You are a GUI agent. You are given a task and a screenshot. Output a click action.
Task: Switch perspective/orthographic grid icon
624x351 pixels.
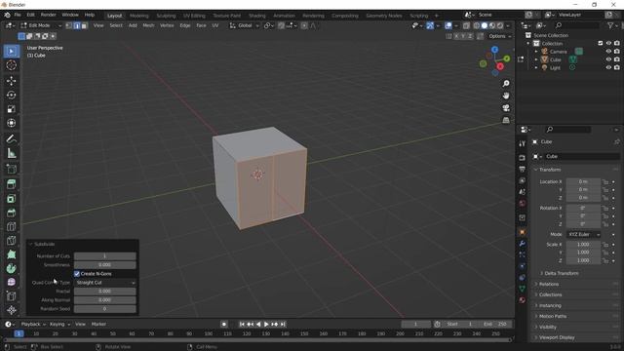[506, 120]
